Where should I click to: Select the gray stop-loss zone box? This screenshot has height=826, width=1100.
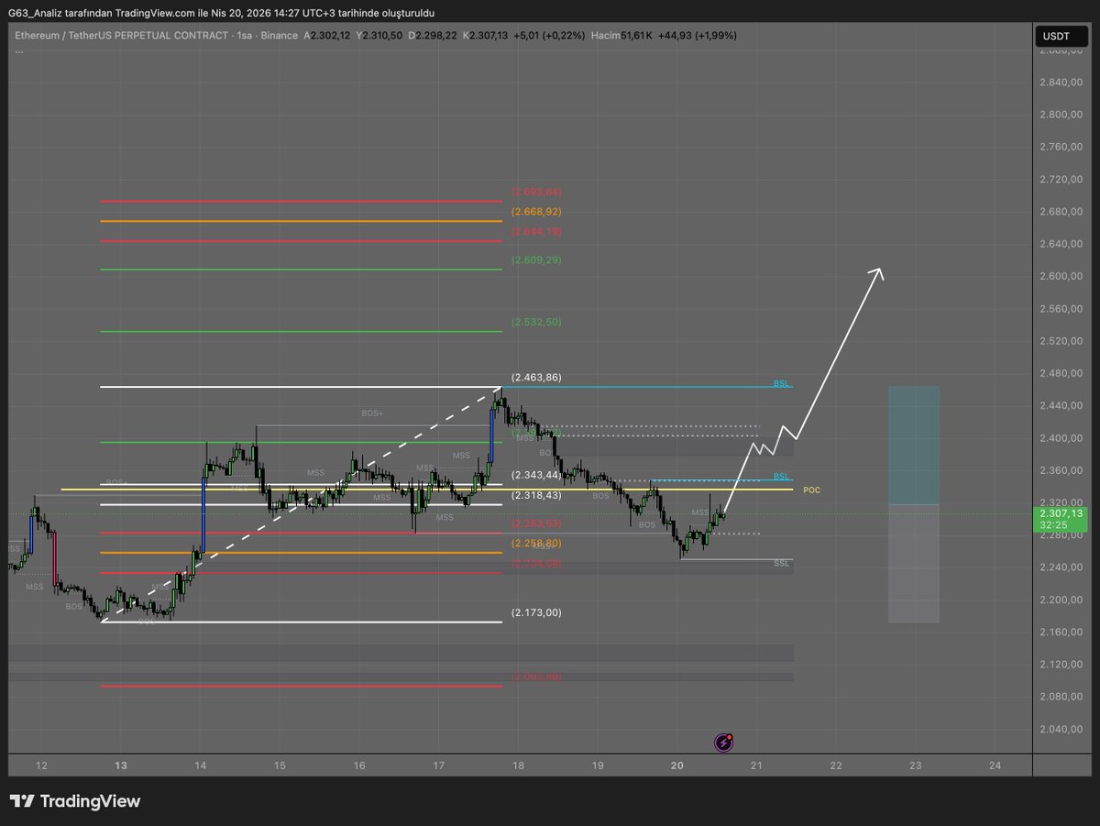[913, 564]
